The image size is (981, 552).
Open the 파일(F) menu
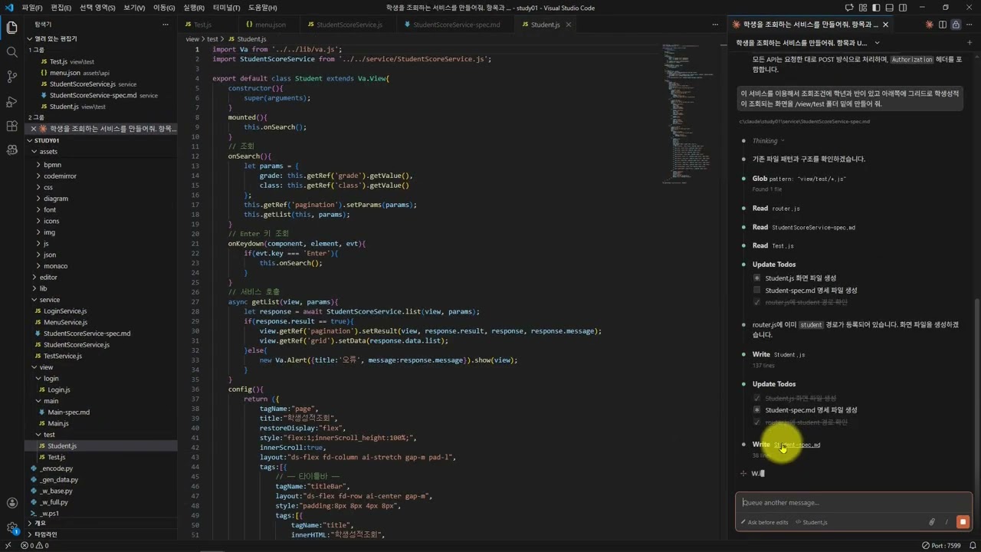point(32,8)
